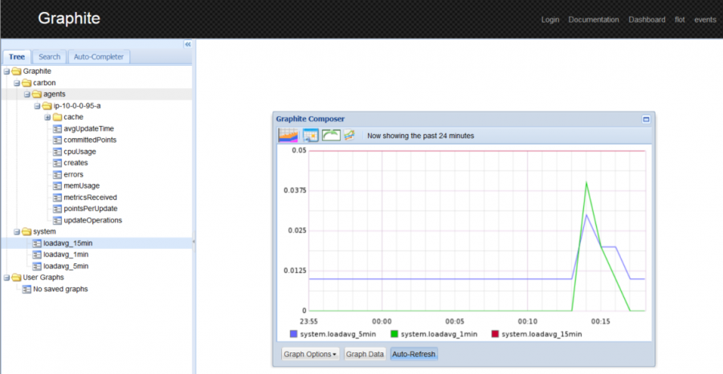The height and width of the screenshot is (374, 723).
Task: Click the calendar date range icon
Action: click(310, 136)
